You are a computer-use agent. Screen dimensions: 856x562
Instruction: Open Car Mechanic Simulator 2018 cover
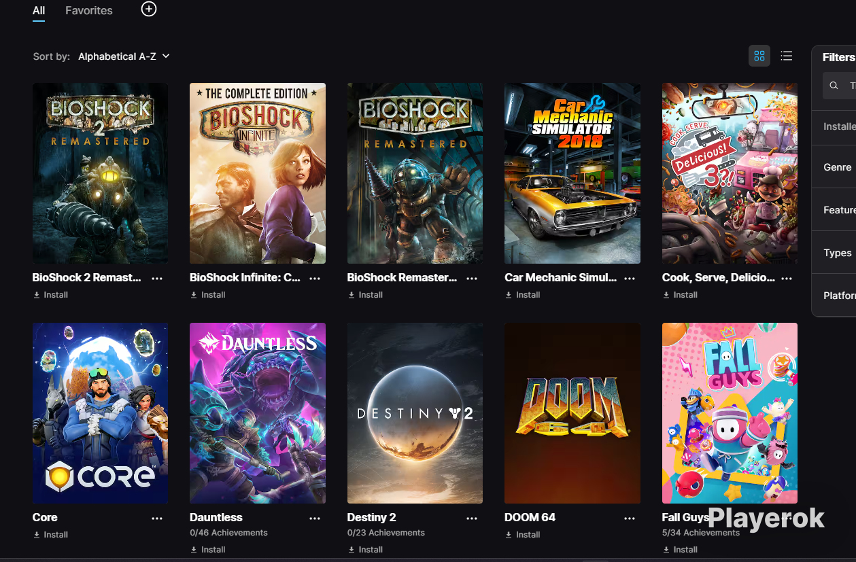572,173
